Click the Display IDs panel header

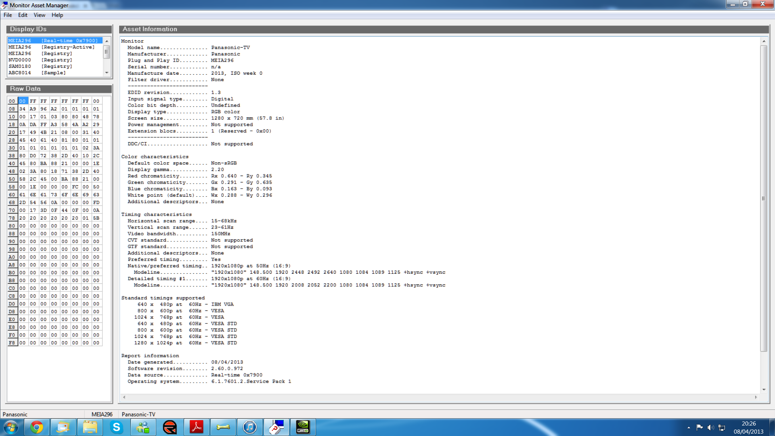pyautogui.click(x=59, y=29)
